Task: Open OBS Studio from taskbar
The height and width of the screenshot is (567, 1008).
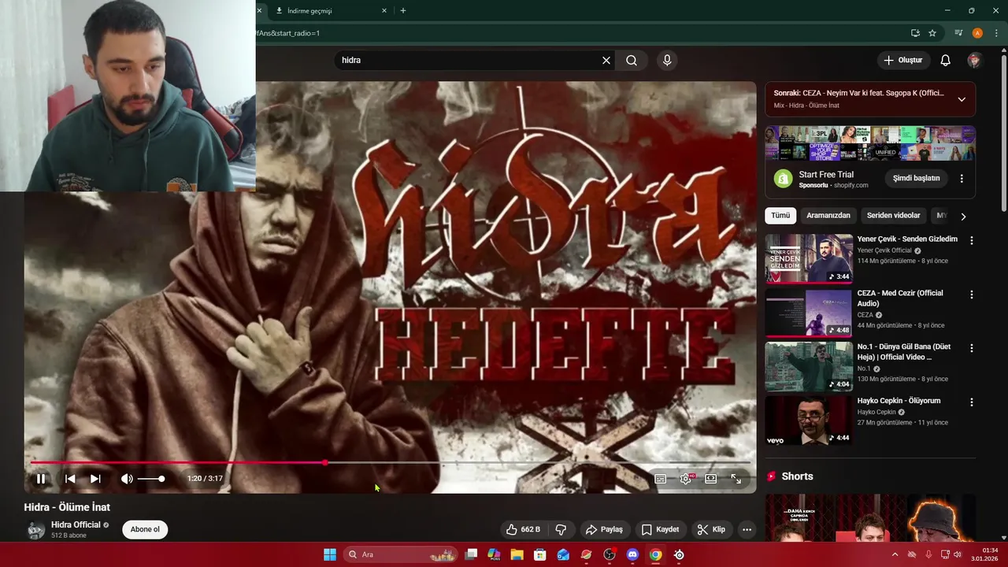Action: point(610,554)
